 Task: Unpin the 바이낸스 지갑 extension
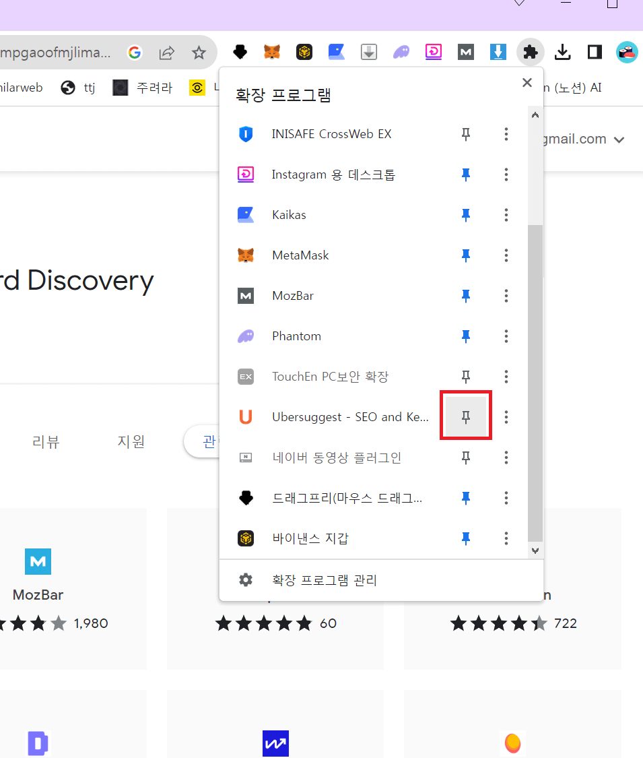click(x=466, y=538)
